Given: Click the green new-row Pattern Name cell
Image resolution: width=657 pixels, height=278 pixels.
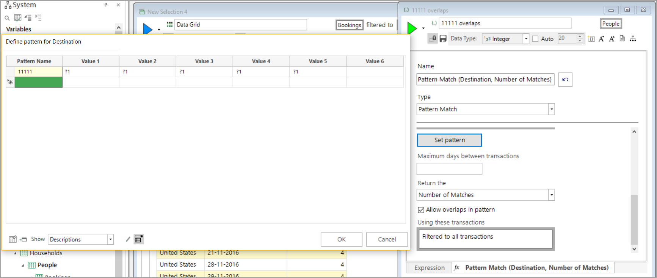Looking at the screenshot, I should pyautogui.click(x=38, y=82).
